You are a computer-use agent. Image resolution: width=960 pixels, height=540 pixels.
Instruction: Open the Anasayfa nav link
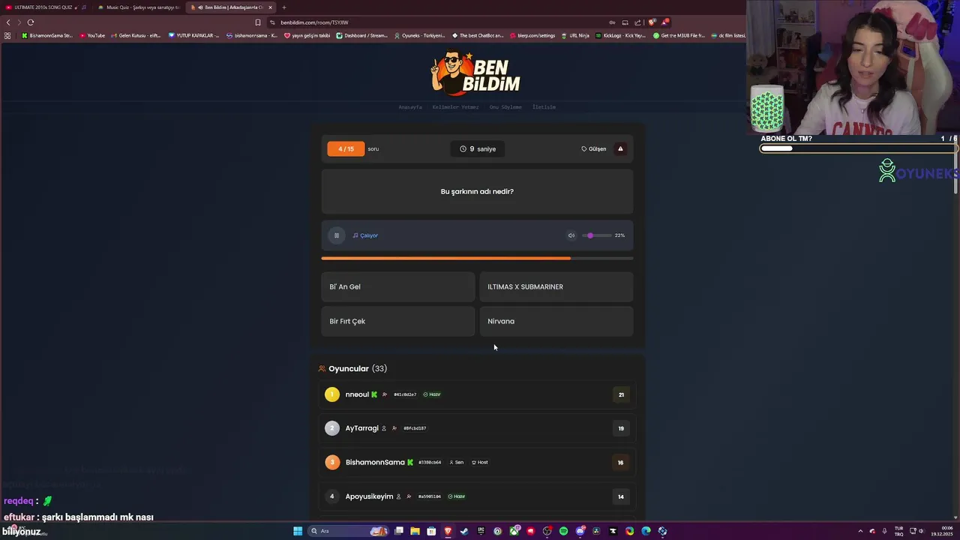[410, 107]
